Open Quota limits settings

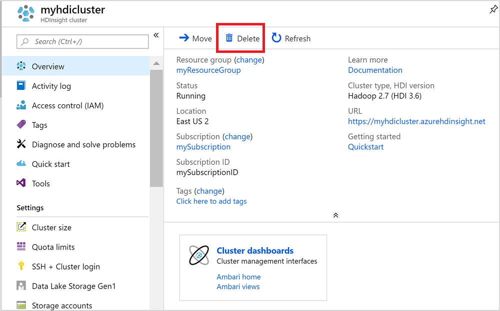click(53, 247)
